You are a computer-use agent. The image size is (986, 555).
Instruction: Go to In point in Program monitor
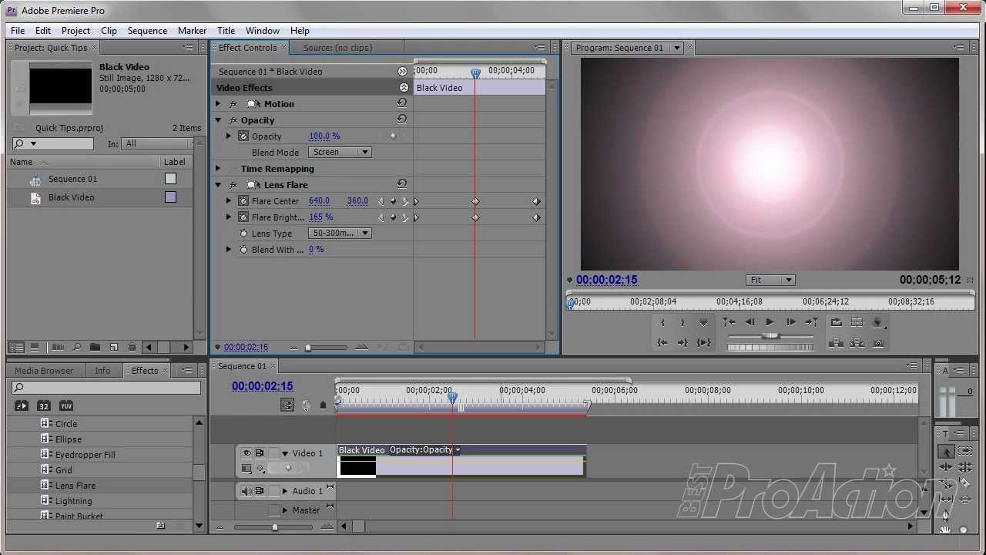coord(662,342)
